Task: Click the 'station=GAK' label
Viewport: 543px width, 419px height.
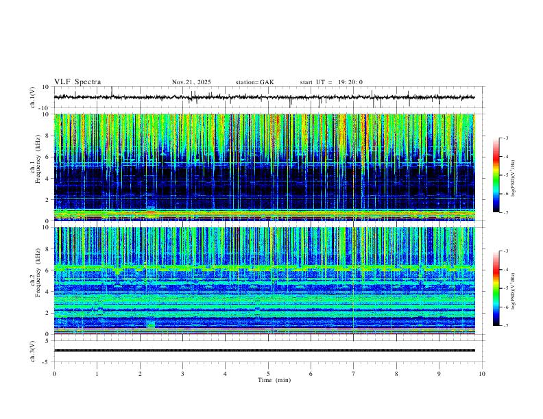Action: point(254,82)
